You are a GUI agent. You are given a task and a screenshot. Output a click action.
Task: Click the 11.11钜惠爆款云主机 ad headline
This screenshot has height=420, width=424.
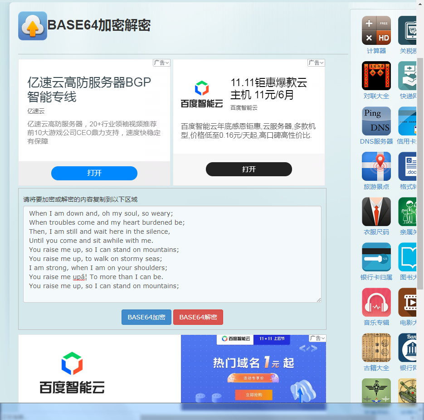click(x=269, y=89)
